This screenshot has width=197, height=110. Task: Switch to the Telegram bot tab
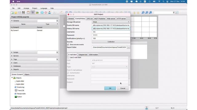click(x=83, y=55)
